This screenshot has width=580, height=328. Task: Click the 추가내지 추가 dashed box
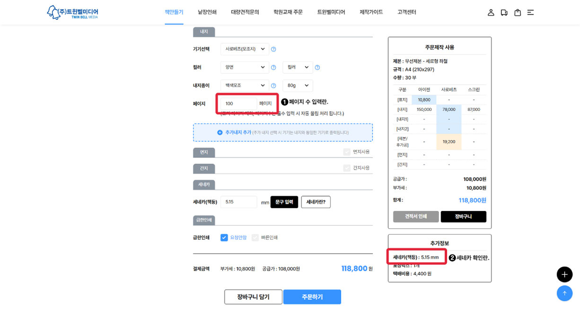[283, 132]
